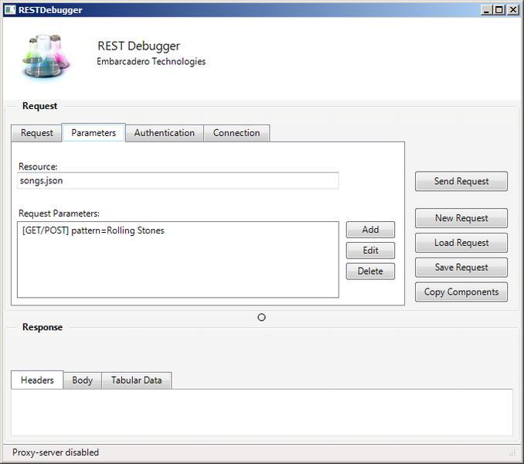Screen dimensions: 524x464
Task: Open the Tabular Data tab
Action: (x=136, y=380)
